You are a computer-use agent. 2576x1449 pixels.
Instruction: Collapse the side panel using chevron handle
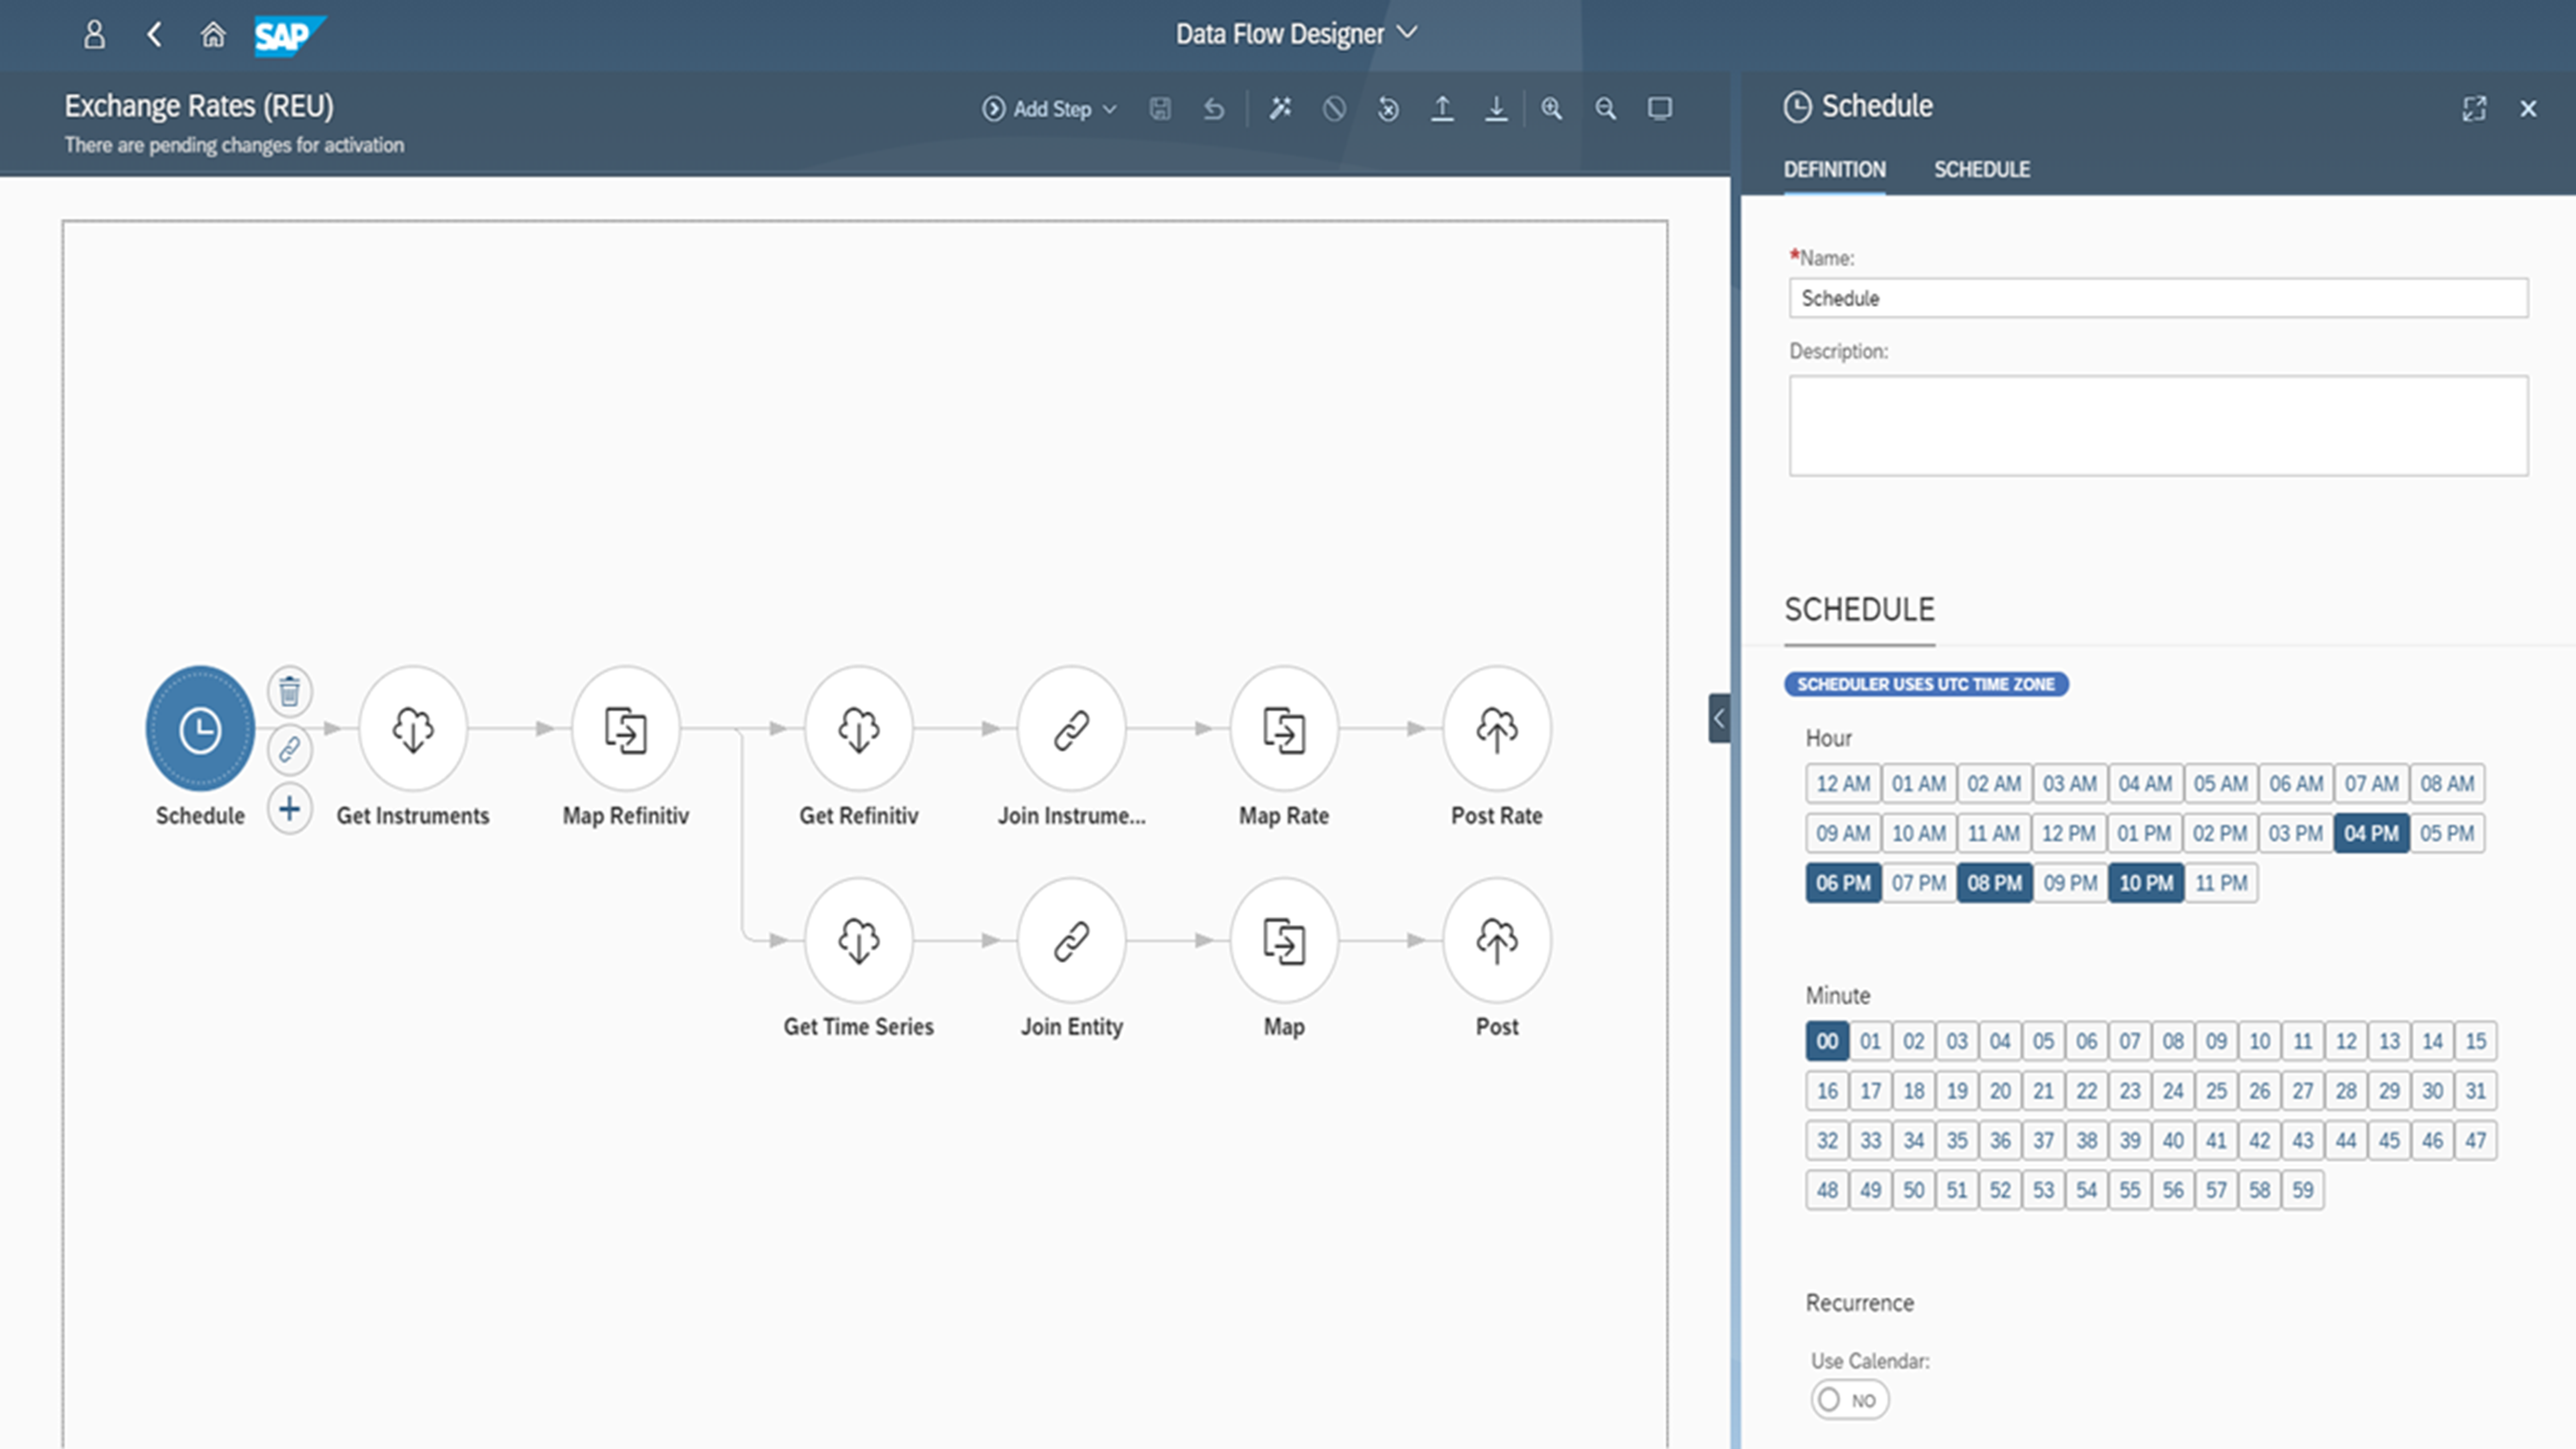(1718, 718)
